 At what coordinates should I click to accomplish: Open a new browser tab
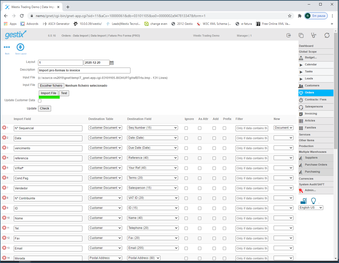68,7
